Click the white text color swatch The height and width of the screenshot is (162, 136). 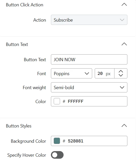[x=57, y=101]
